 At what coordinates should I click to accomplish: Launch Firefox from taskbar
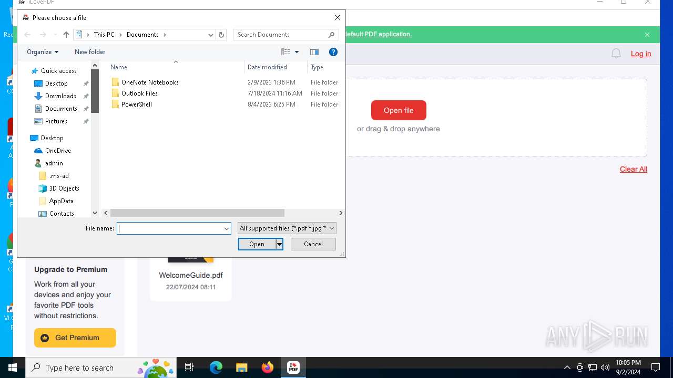(268, 367)
